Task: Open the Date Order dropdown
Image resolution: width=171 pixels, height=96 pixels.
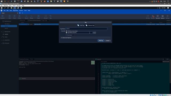Action: (x=45, y=21)
